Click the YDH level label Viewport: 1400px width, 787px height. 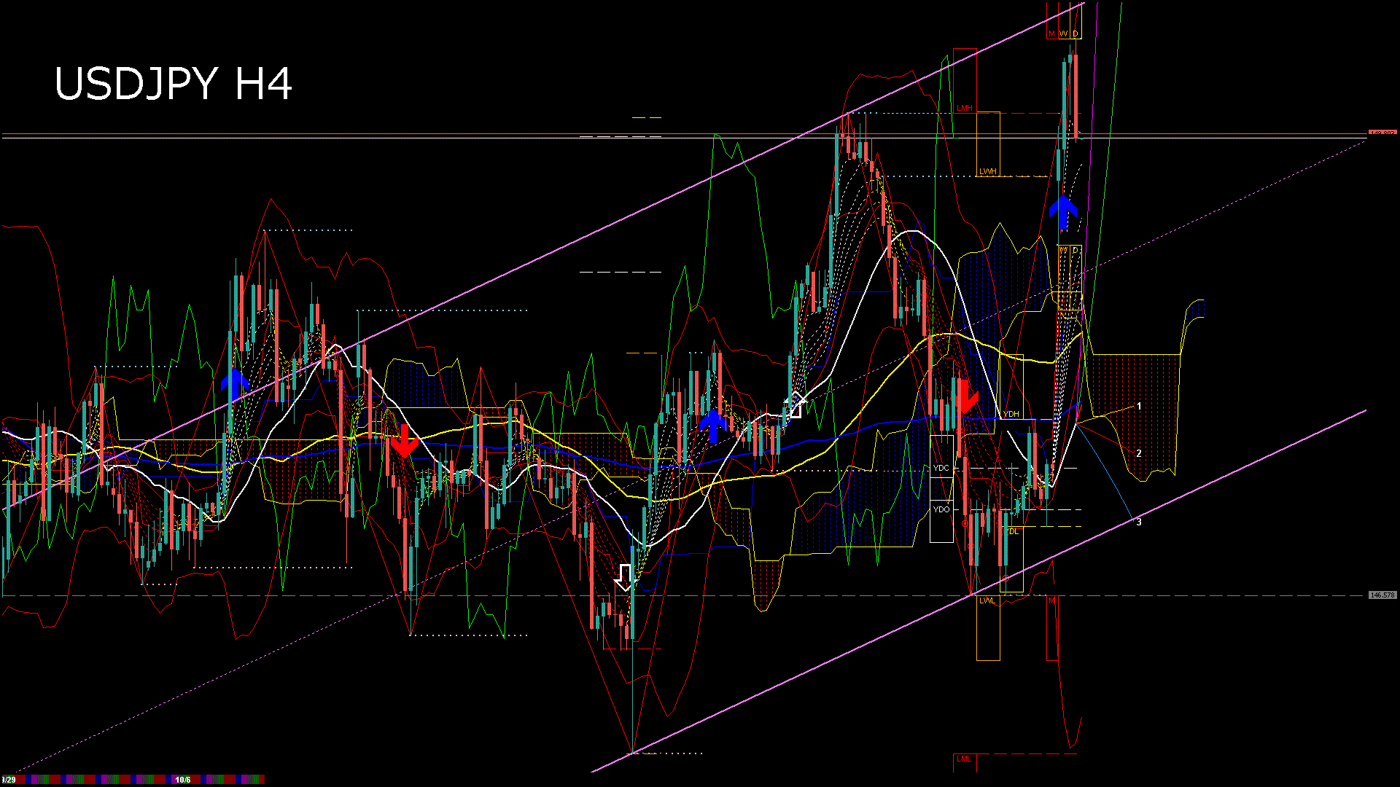click(x=1011, y=414)
